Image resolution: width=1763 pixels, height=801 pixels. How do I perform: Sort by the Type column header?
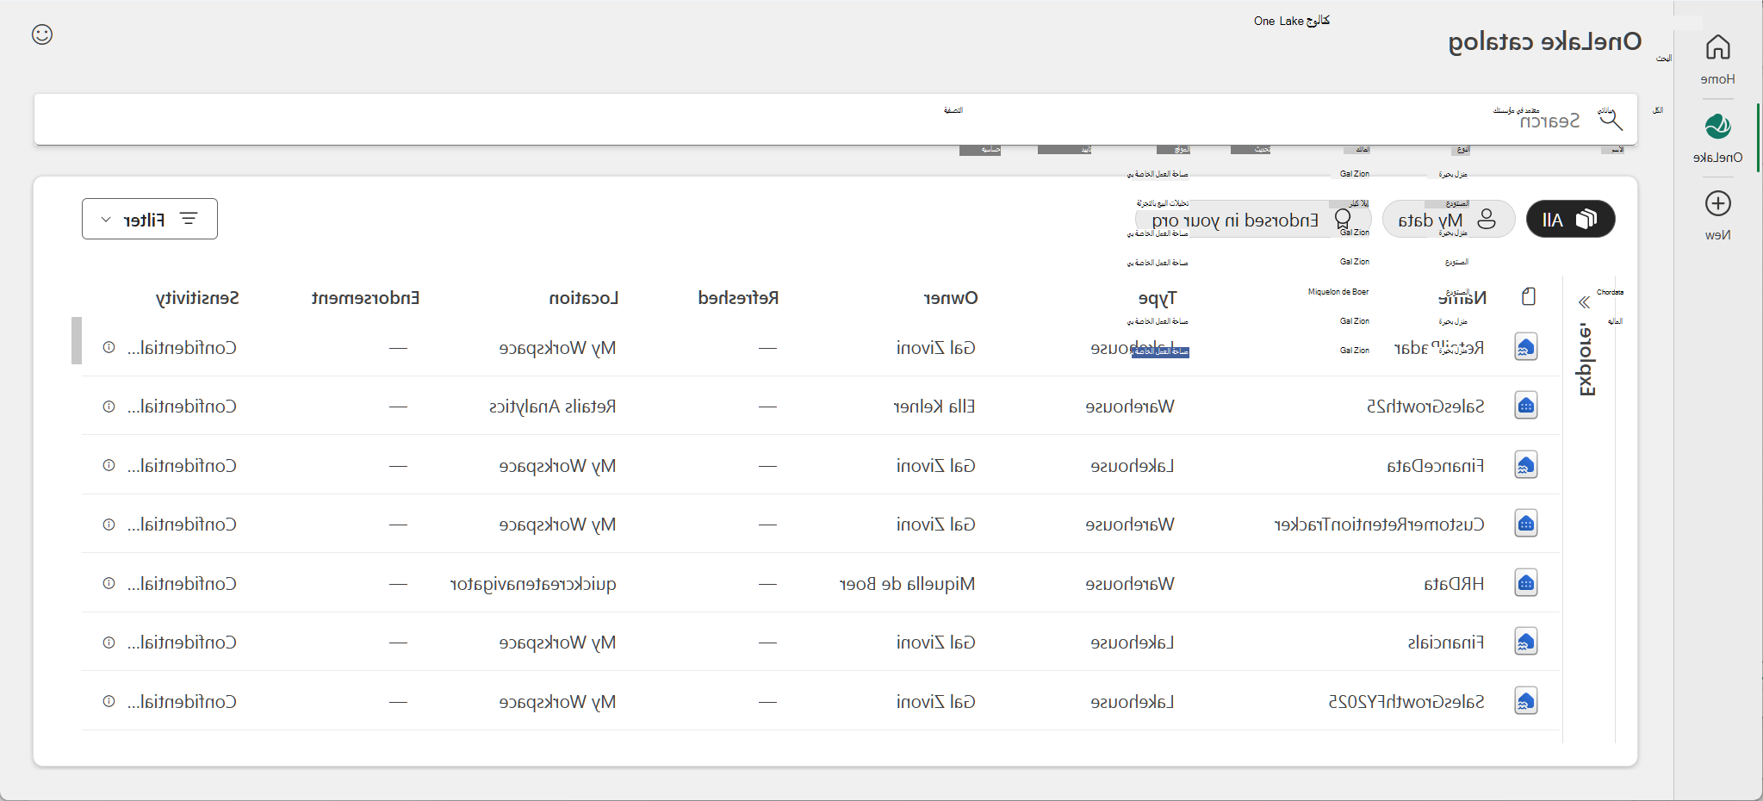1158,298
